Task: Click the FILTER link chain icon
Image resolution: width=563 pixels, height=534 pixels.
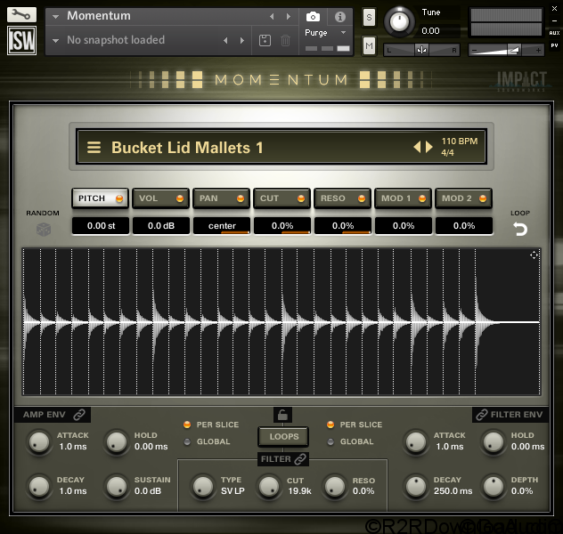Action: click(300, 459)
